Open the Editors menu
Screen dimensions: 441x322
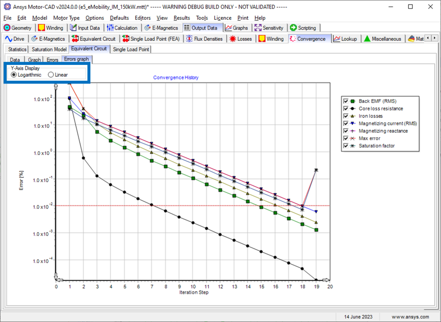click(x=142, y=18)
